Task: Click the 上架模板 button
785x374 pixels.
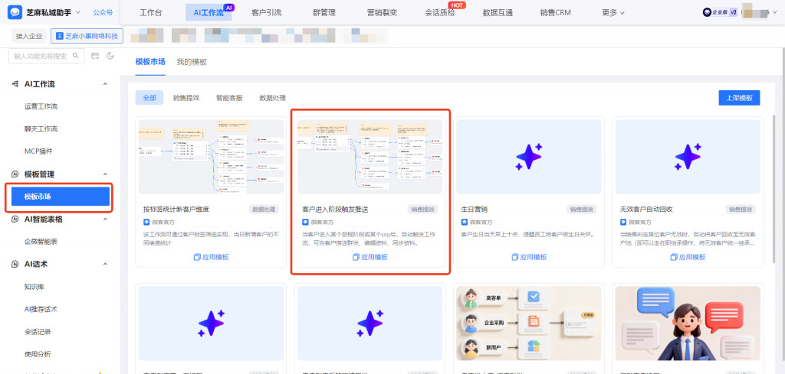Action: 740,98
